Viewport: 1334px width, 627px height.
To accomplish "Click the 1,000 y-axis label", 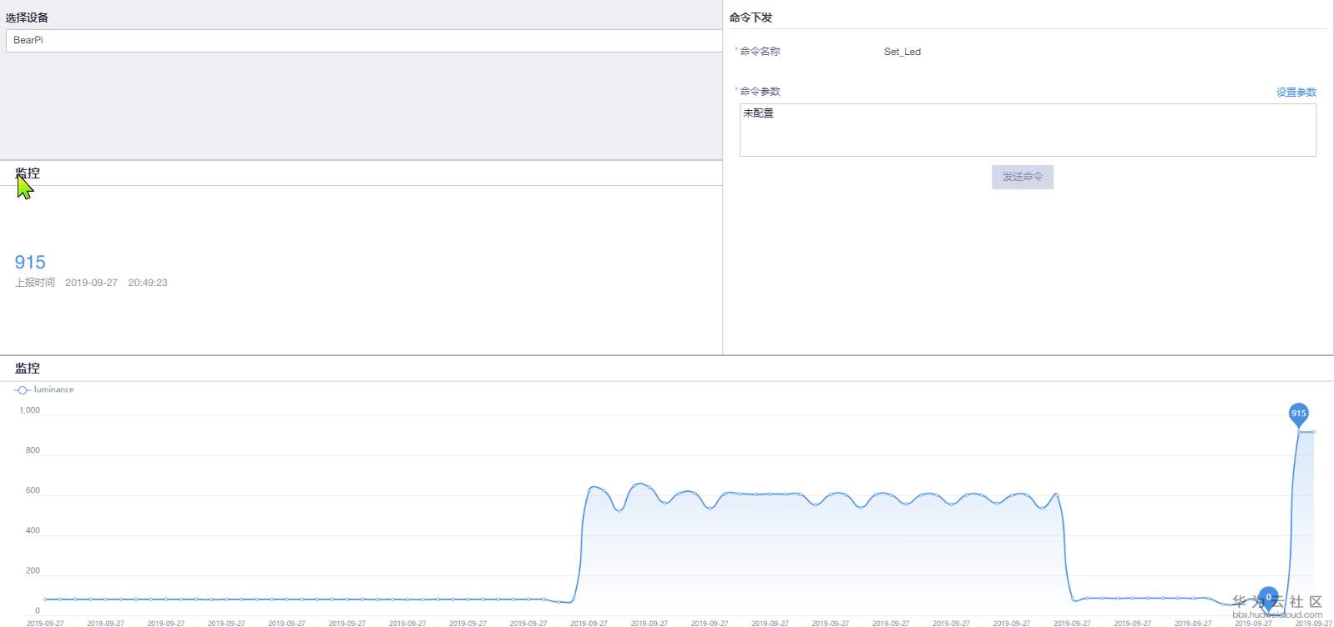I will point(29,410).
